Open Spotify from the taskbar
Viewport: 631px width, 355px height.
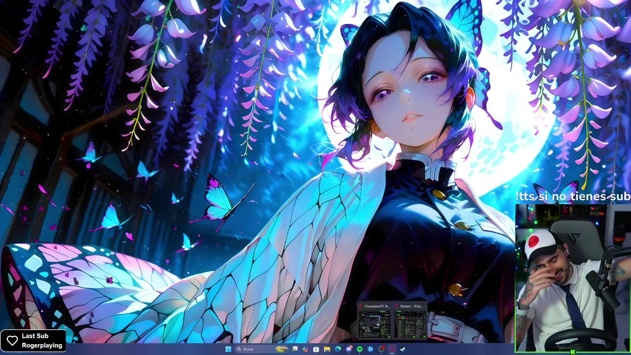pyautogui.click(x=359, y=349)
